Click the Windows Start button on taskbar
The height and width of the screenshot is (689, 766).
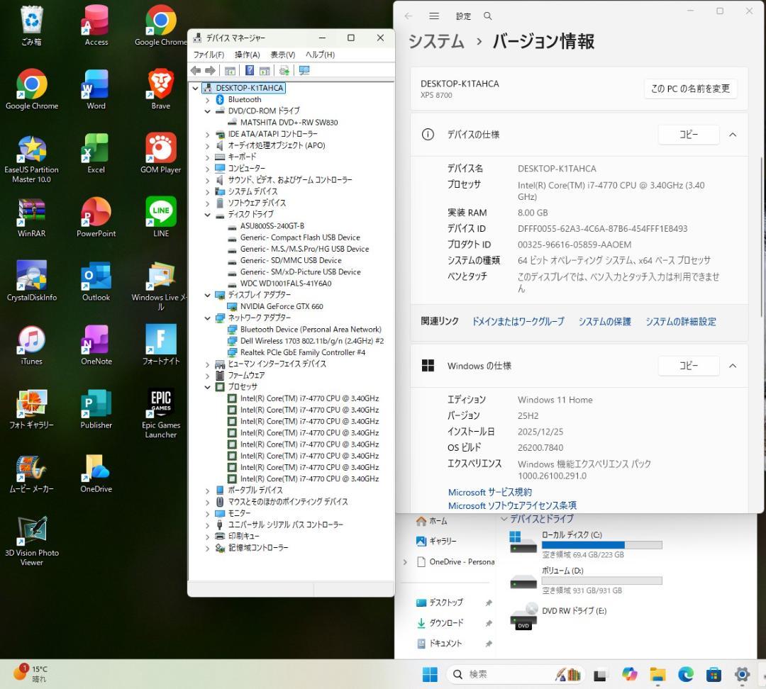click(x=430, y=674)
